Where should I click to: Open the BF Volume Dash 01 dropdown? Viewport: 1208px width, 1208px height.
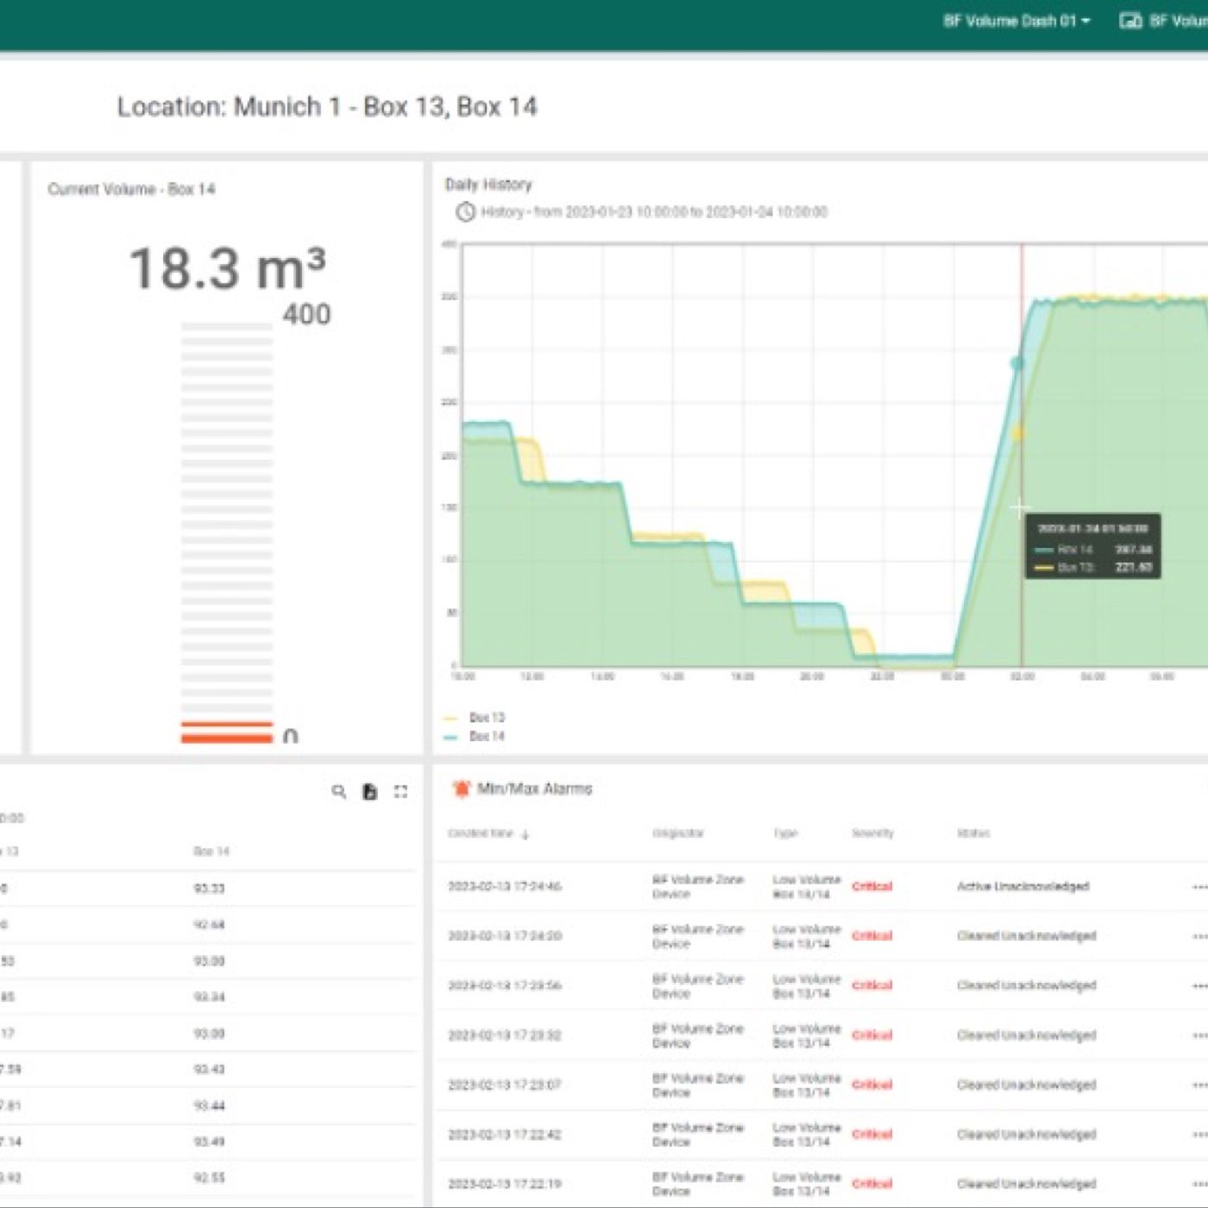pos(1016,21)
